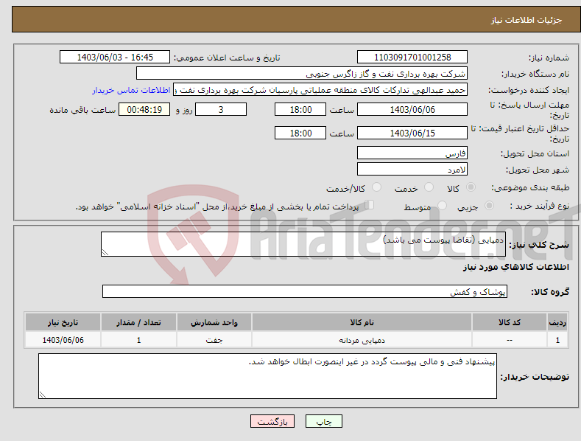The image size is (581, 441).
Task: Click the جفت unit cell
Action: (214, 340)
